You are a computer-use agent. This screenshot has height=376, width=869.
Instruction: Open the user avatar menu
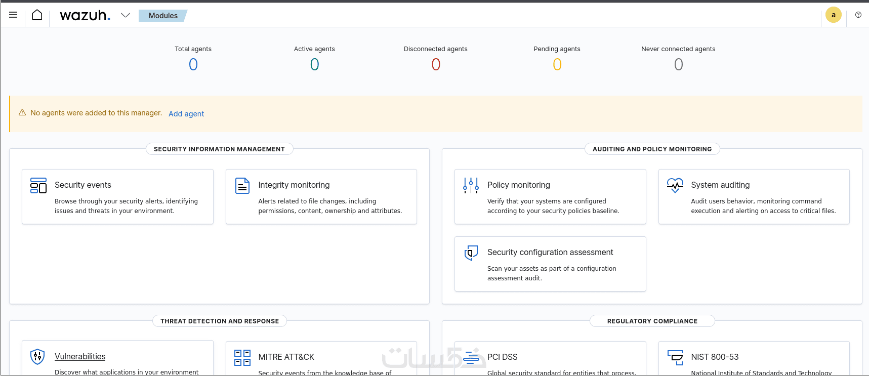pyautogui.click(x=834, y=15)
